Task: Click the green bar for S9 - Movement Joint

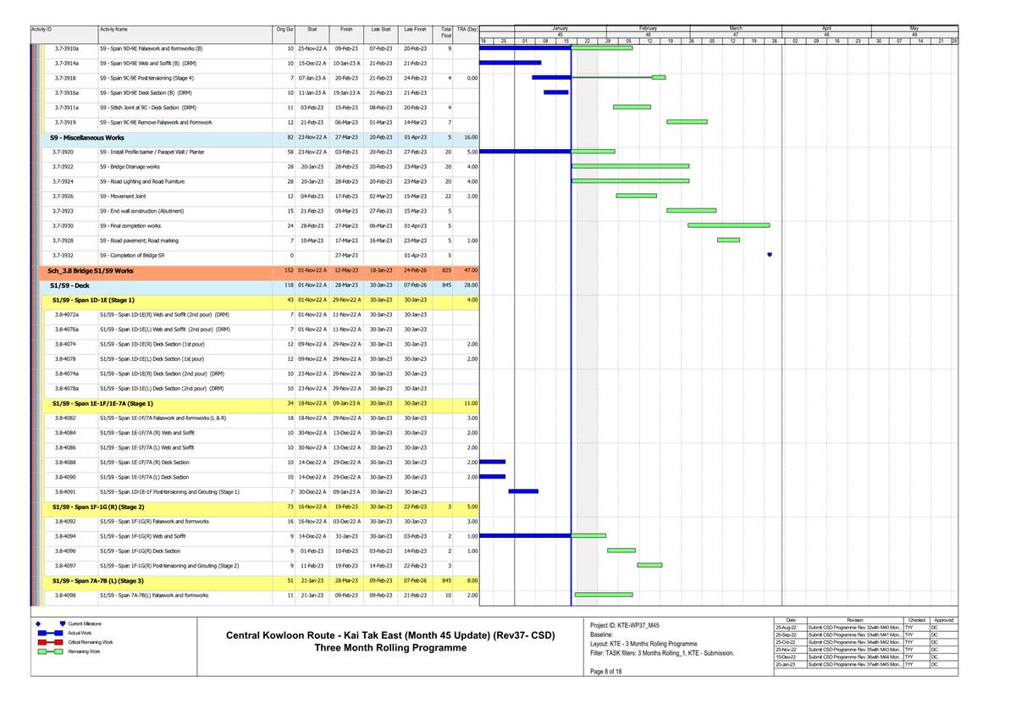Action: (x=636, y=196)
